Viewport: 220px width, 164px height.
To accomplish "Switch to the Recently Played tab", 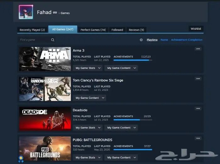I will coord(32,30).
